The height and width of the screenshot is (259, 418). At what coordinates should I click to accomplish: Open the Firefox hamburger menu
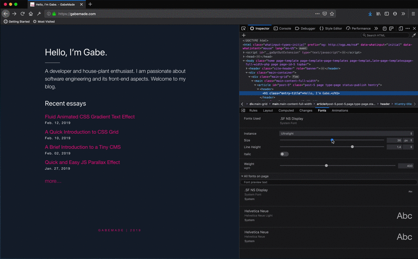point(413,14)
